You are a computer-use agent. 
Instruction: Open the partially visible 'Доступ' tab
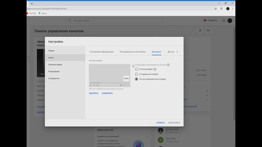(171, 52)
